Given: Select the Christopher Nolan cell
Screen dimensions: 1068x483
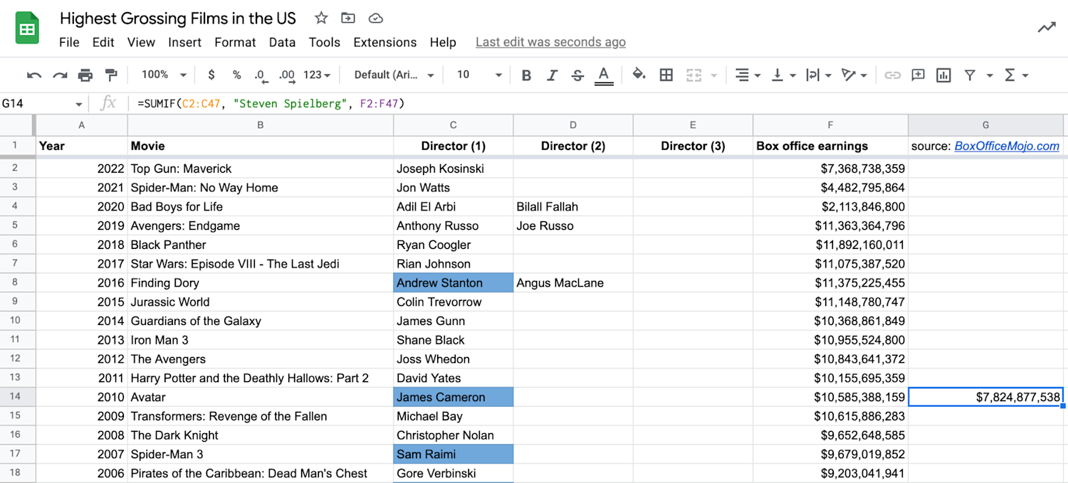Looking at the screenshot, I should [453, 435].
